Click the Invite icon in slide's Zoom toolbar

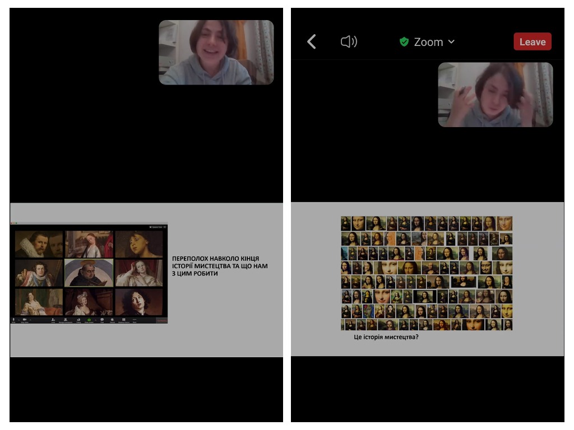[53, 320]
